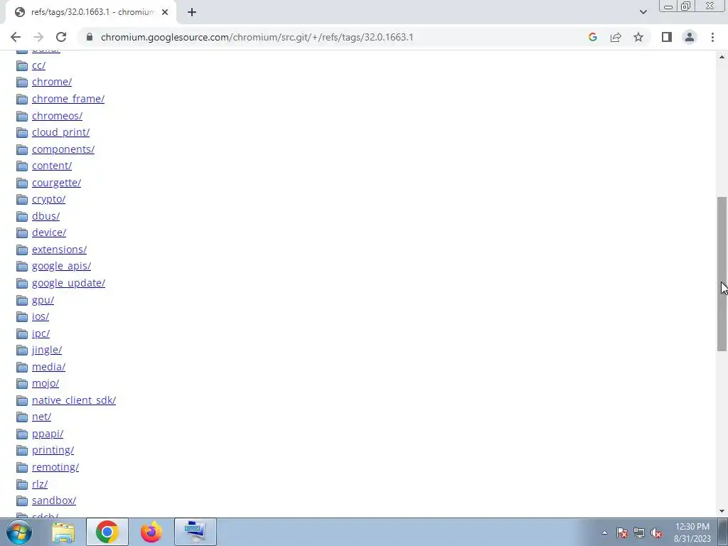
Task: Open the browser side panel
Action: tap(667, 37)
